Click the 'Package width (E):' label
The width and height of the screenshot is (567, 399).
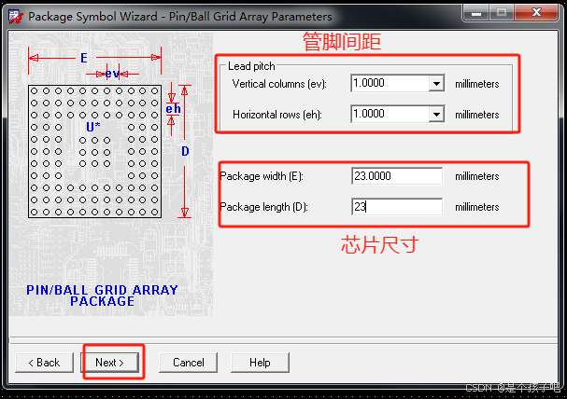262,176
